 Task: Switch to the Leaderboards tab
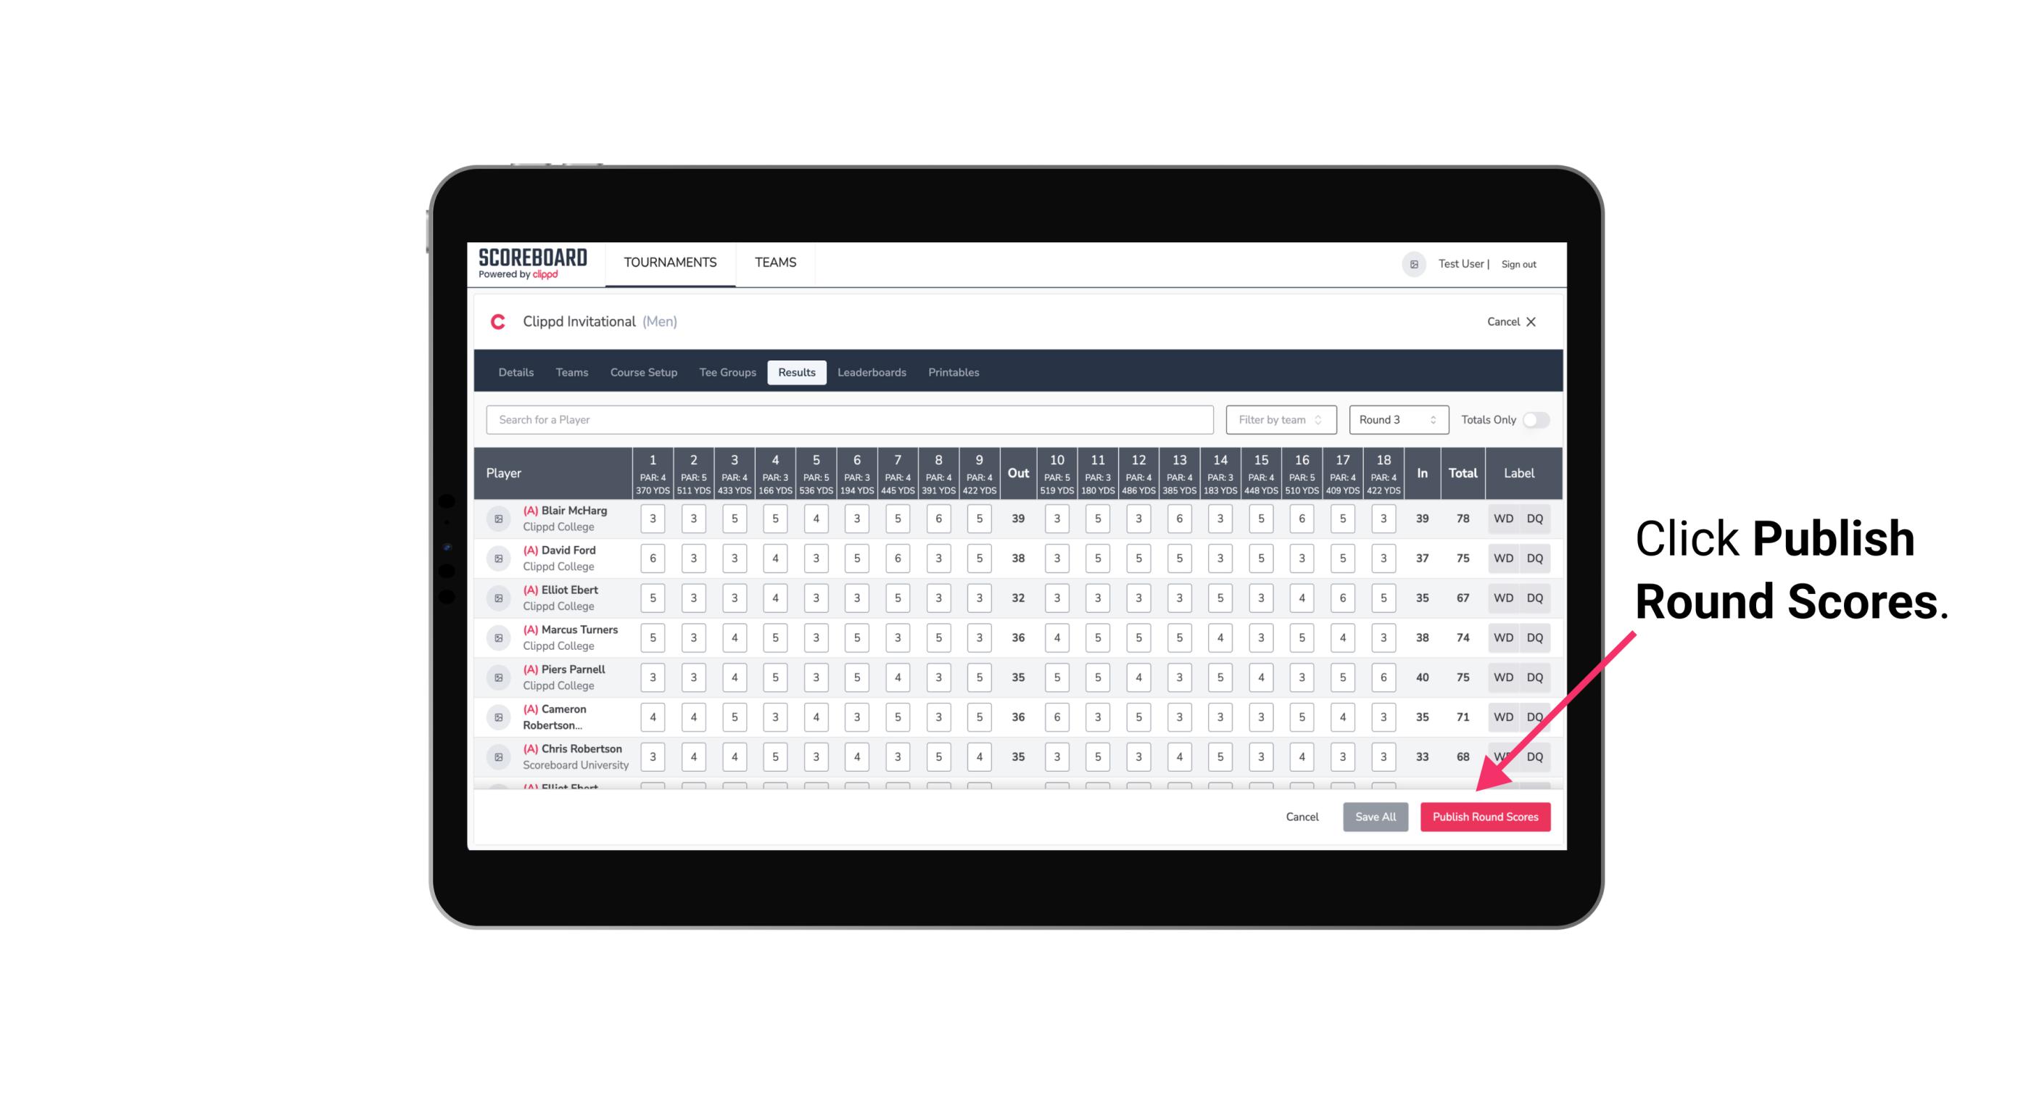(872, 373)
